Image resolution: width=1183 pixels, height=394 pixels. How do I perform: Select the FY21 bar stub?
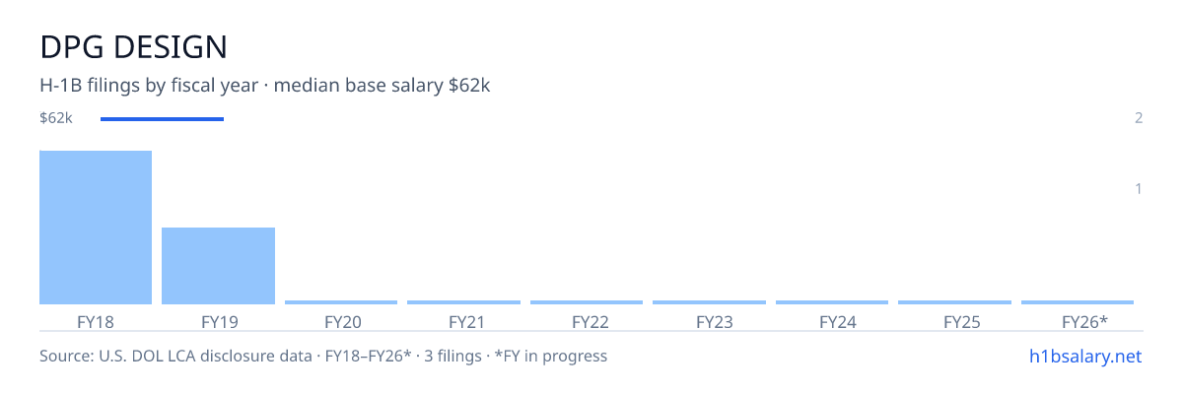click(463, 302)
